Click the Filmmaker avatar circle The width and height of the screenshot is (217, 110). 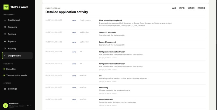[6, 106]
